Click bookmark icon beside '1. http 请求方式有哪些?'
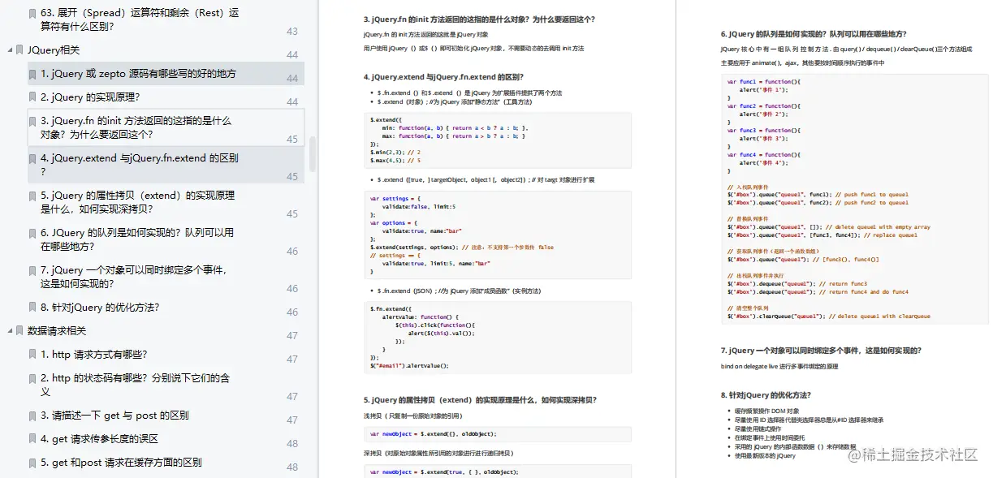The height and width of the screenshot is (478, 993). tap(32, 355)
